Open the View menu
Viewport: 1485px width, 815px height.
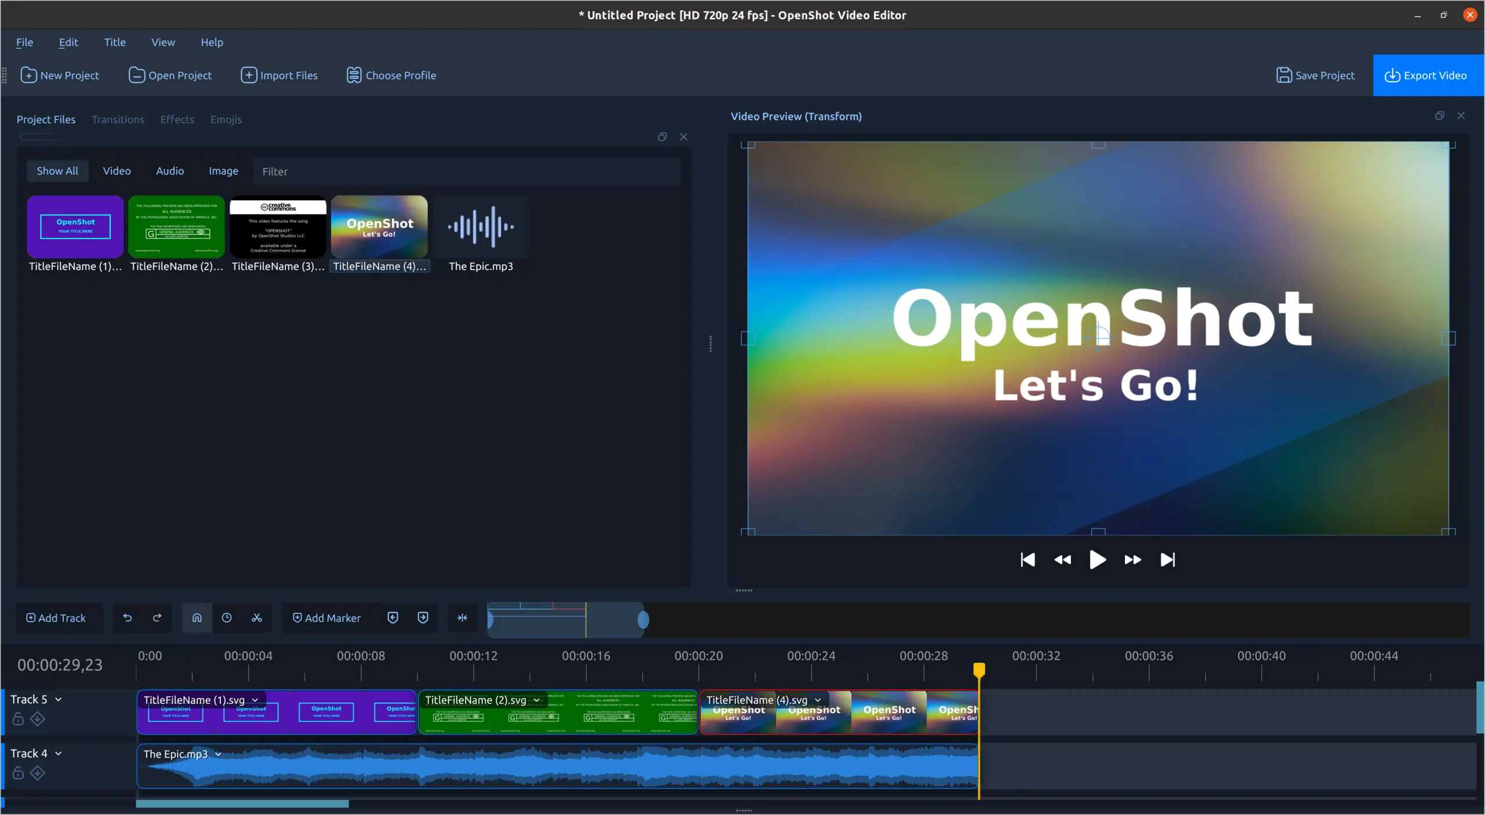163,42
